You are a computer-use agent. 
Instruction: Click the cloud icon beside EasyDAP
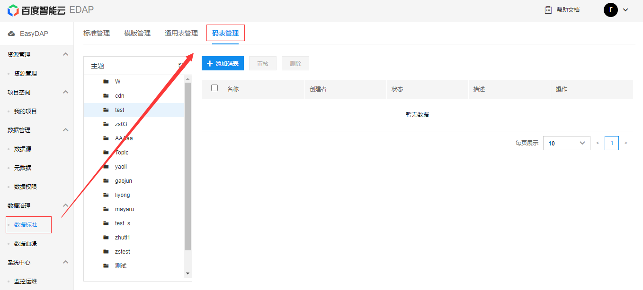[x=11, y=34]
